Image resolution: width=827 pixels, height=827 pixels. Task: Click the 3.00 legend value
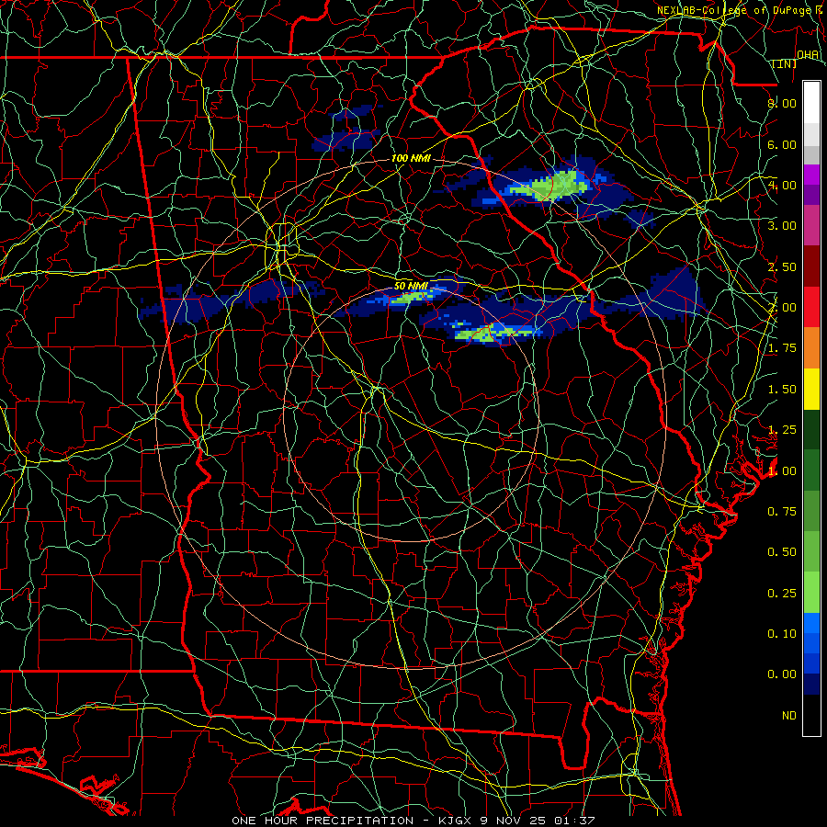782,226
